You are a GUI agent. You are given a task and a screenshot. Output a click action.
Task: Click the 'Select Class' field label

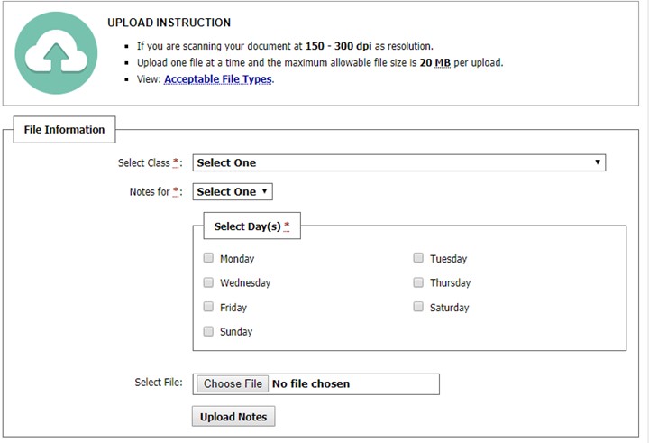[x=143, y=162]
